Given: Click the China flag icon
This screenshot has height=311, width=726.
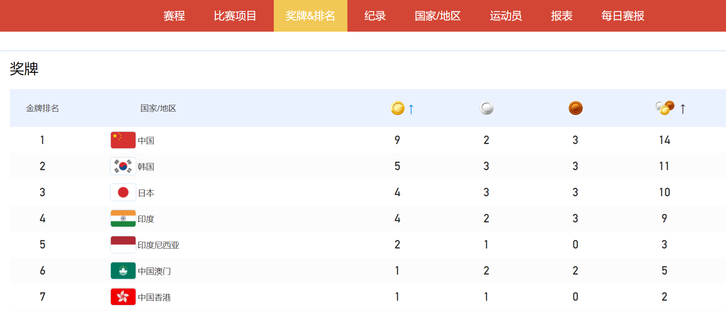Looking at the screenshot, I should point(123,140).
